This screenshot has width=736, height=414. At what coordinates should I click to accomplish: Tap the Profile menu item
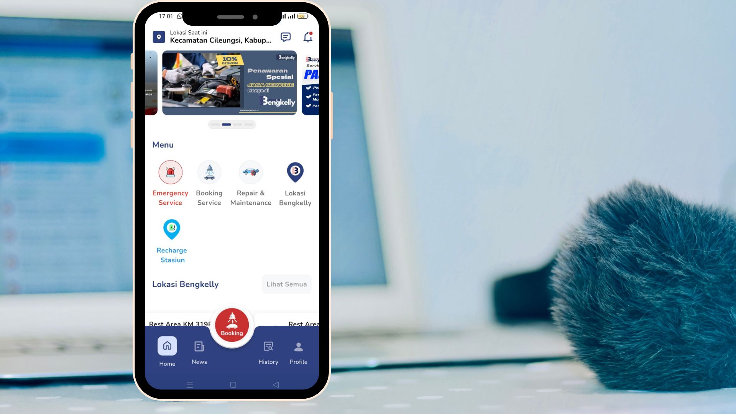point(299,352)
